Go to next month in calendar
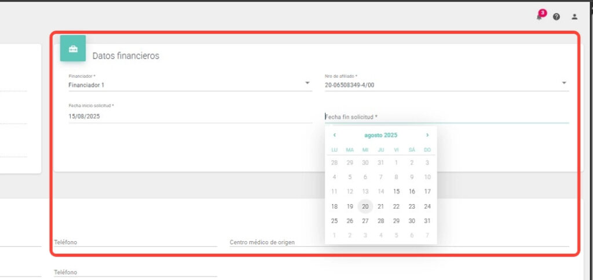This screenshot has width=593, height=280. (x=427, y=135)
